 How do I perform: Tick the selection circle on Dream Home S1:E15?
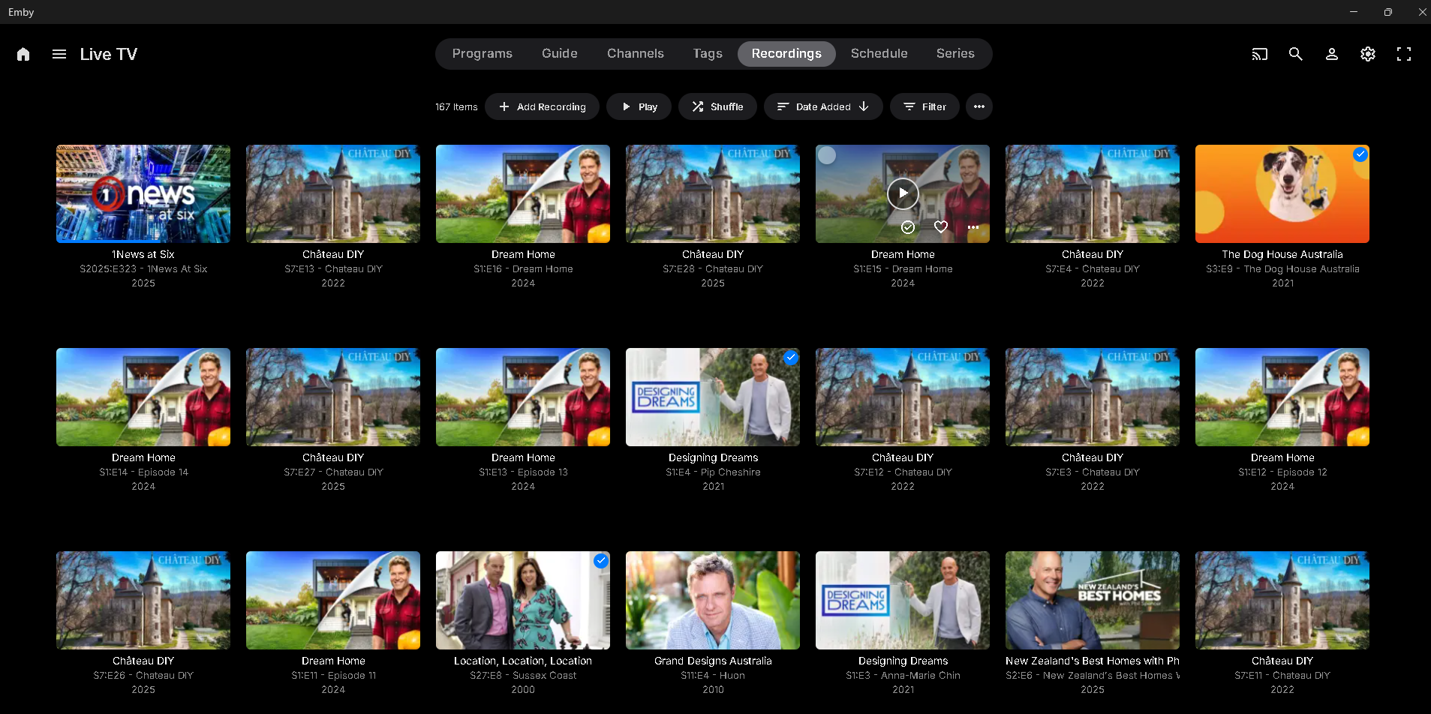coord(827,155)
